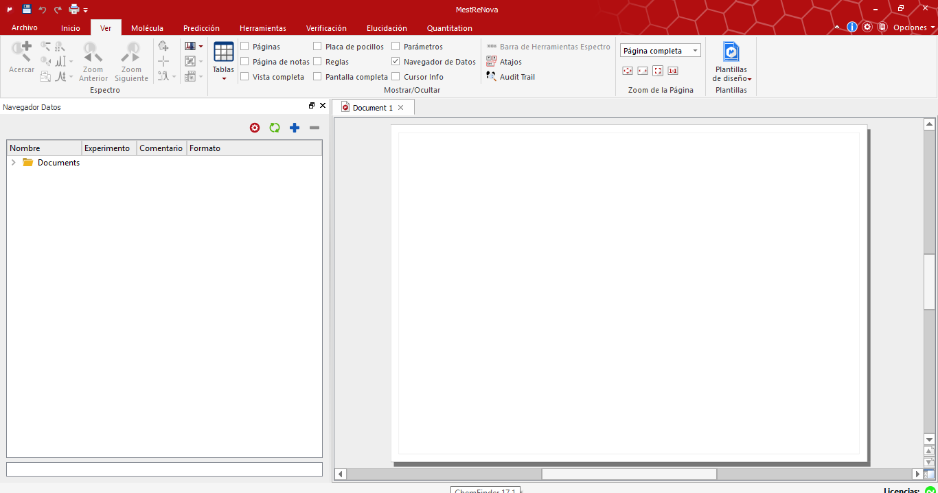Enable the Reglas checkbox
This screenshot has height=493, width=938.
pos(318,62)
